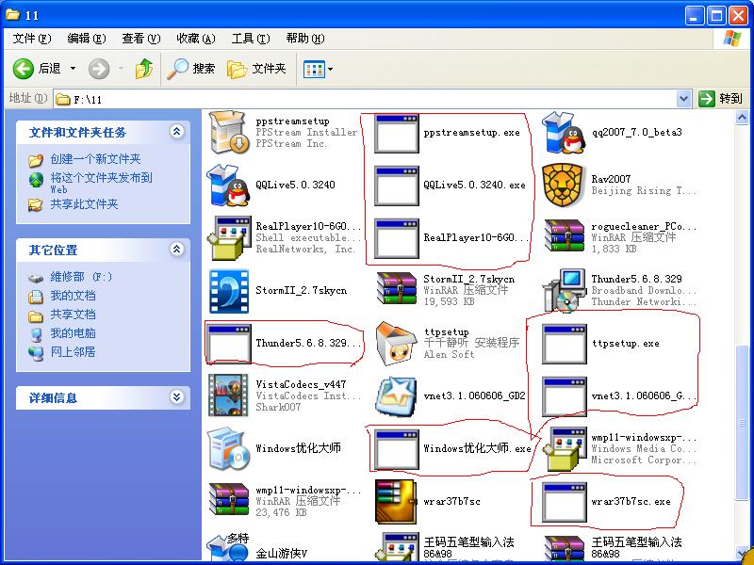Select the vnet3.1.060606_G... blank window icon
This screenshot has width=754, height=565.
click(x=564, y=396)
